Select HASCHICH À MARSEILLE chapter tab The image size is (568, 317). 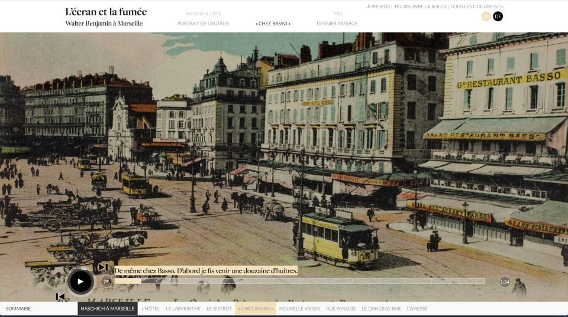pos(108,309)
